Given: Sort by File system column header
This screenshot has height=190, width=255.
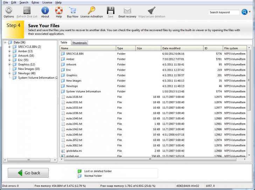Looking at the screenshot, I should pos(235,48).
